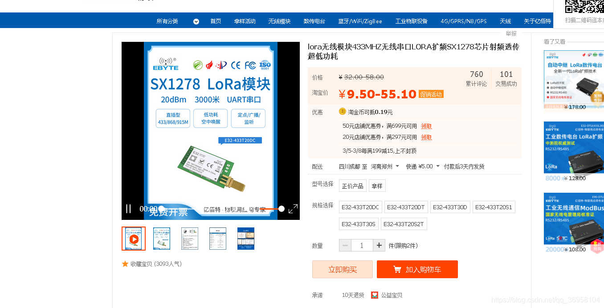
Task: Decrease quantity with minus button
Action: pos(345,246)
